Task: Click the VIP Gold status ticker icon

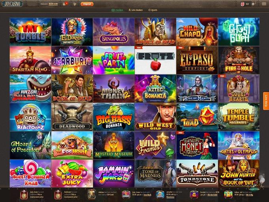Action: [x=92, y=194]
